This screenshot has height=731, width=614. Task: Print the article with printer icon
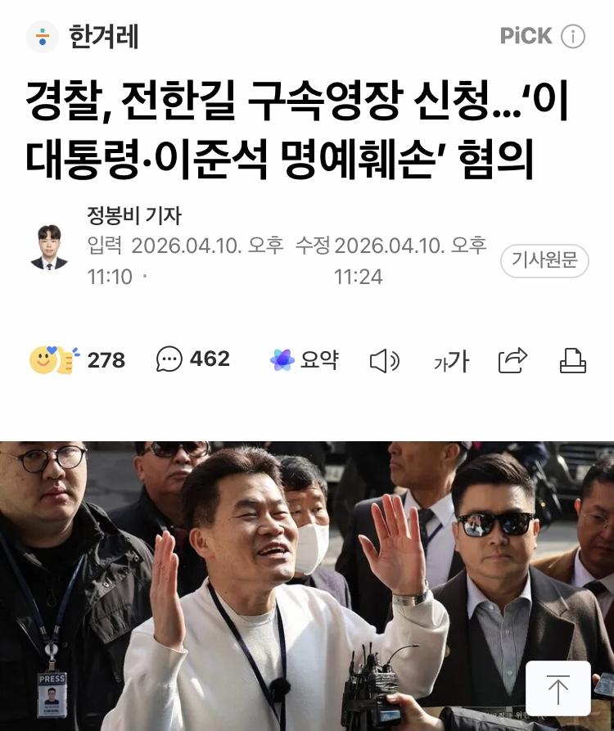(573, 360)
